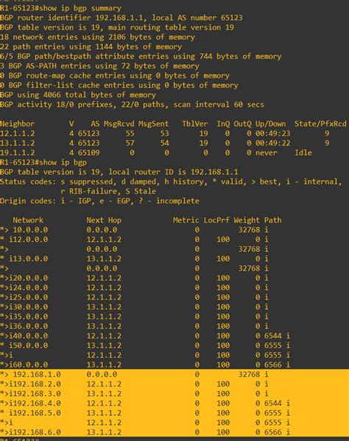
Task: Click the "r RIB-failure, S Stale" line
Action: 108,191
